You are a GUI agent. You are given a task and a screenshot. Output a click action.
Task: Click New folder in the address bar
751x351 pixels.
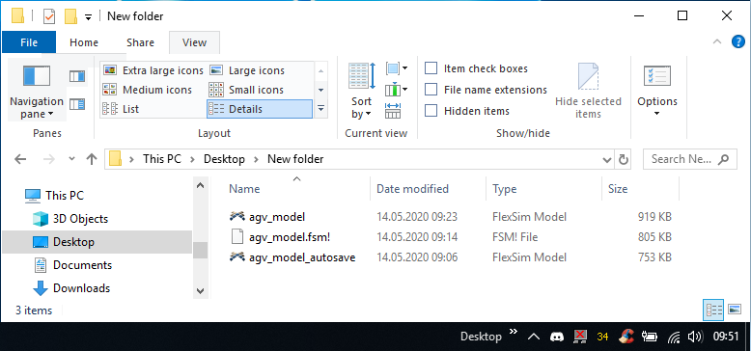click(295, 159)
